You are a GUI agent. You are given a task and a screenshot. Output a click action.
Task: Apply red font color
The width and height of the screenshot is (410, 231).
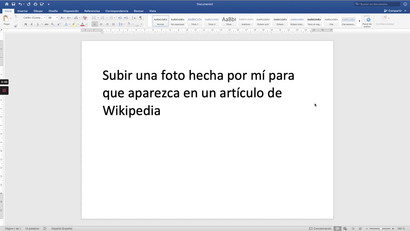[x=82, y=24]
